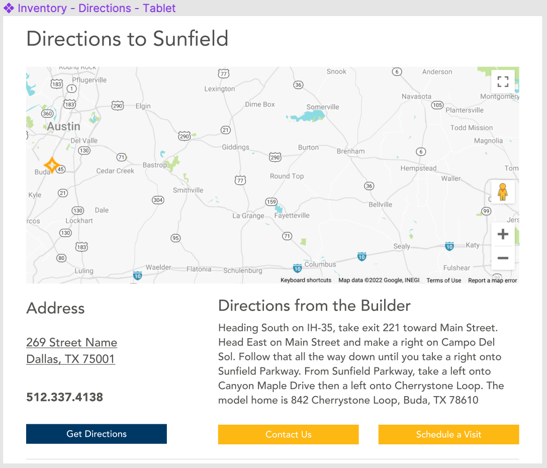Click the Directions to Sunfield heading
The height and width of the screenshot is (468, 547).
[x=127, y=39]
